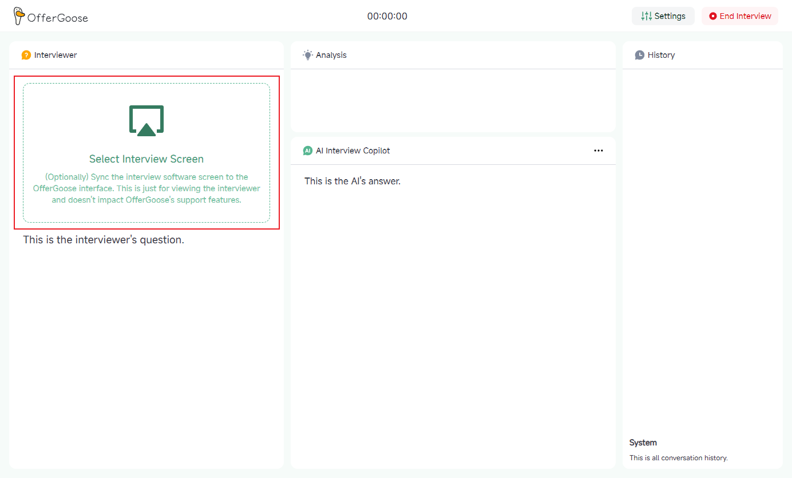Select the History panel header label
792x478 pixels.
[x=661, y=55]
